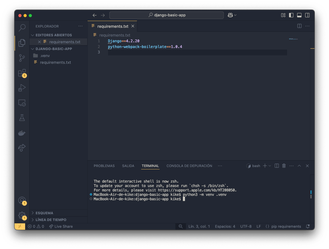This screenshot has width=329, height=249.
Task: Go to line via Lín. 3, col. 1
Action: [x=199, y=226]
